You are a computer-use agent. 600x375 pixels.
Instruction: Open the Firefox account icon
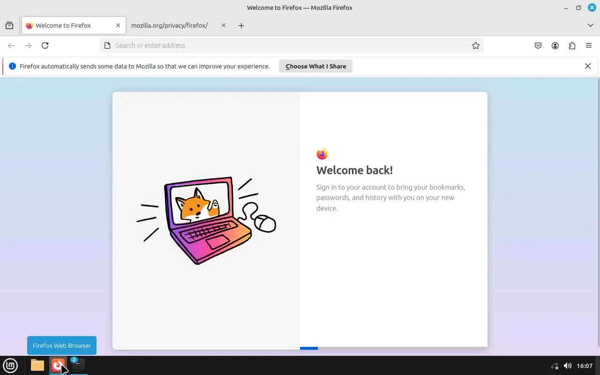pos(555,45)
